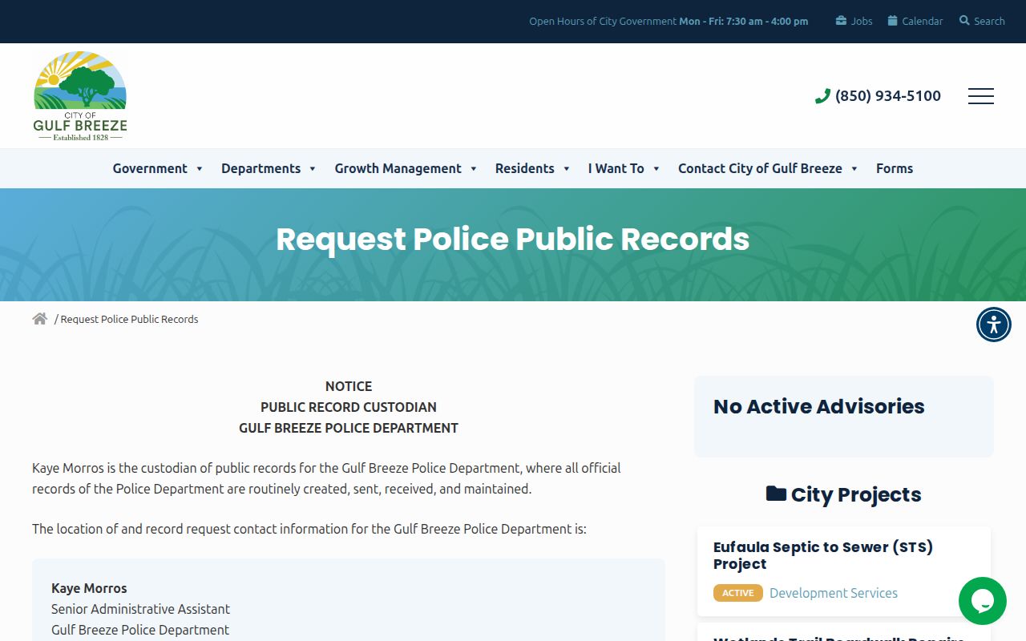Expand the I Want To dropdown arrow
The width and height of the screenshot is (1026, 641).
pos(656,168)
